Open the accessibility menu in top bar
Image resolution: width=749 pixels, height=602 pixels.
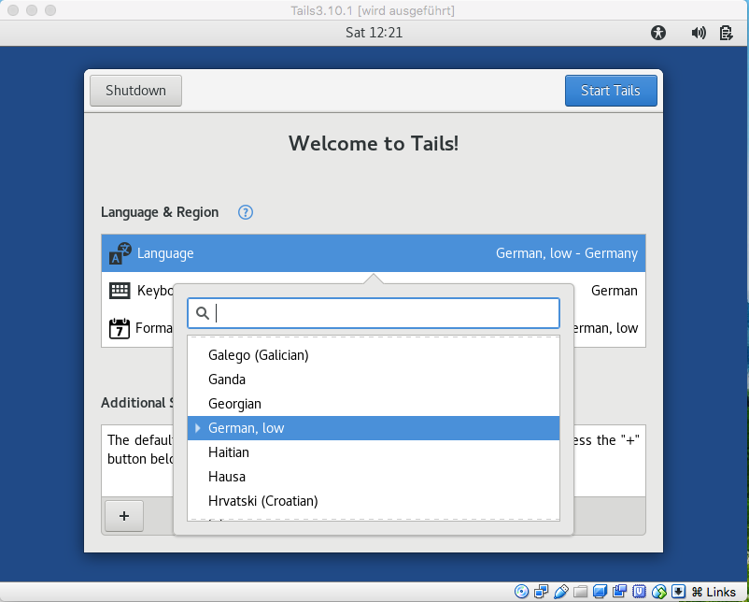coord(659,33)
